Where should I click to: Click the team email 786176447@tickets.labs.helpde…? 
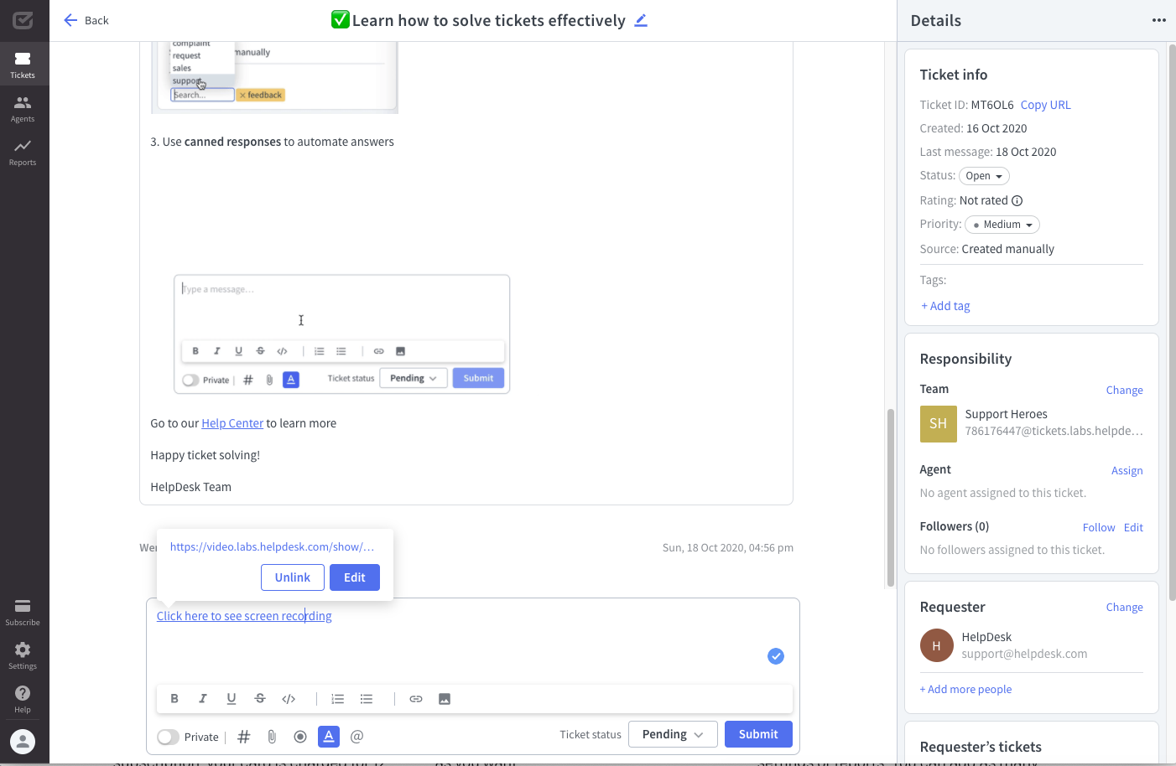point(1054,431)
